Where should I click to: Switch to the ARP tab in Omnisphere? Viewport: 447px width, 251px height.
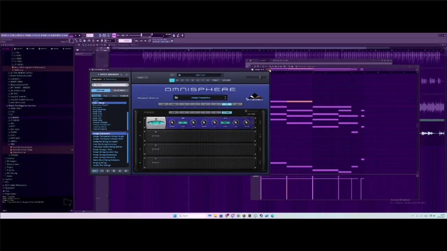pos(237,104)
